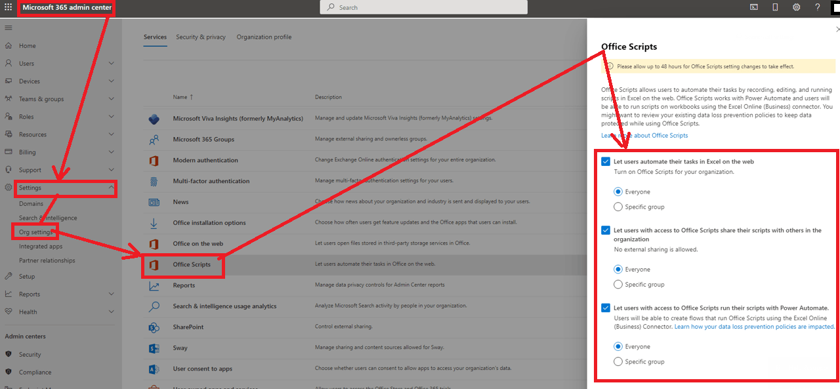Viewport: 840px width, 389px height.
Task: Collapse the navigation hamburger menu
Action: 9,28
